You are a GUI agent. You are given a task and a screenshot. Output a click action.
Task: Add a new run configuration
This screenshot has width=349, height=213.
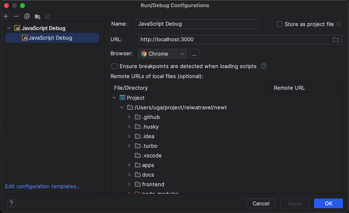pyautogui.click(x=6, y=16)
